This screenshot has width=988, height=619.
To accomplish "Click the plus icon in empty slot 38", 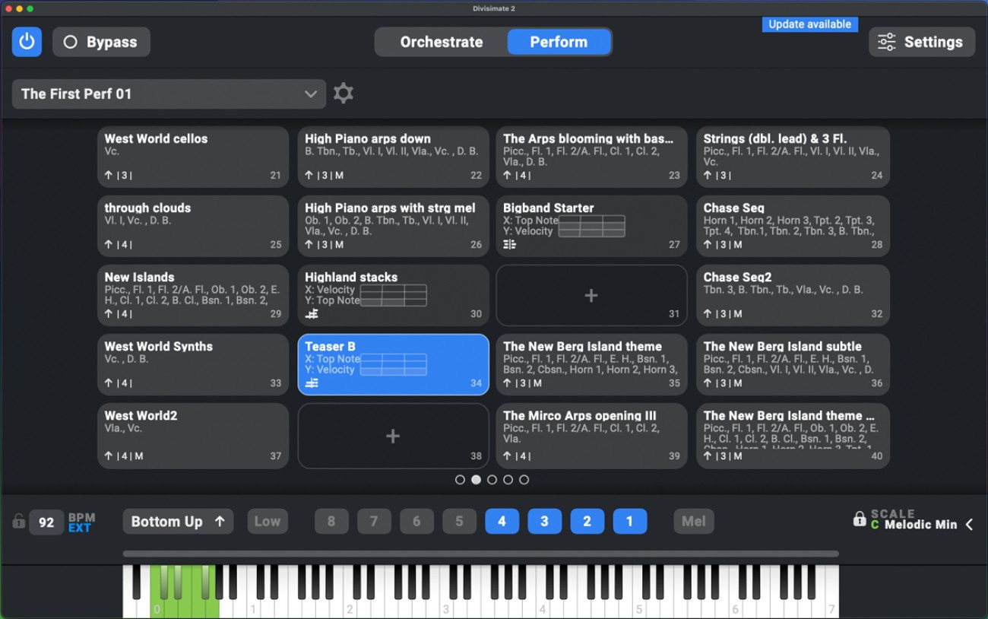I will [x=393, y=436].
